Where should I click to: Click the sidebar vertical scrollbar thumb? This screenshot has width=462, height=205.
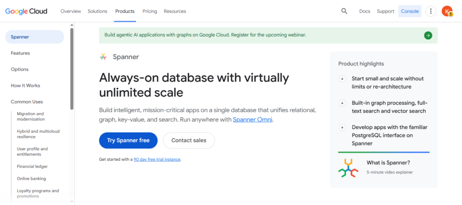pyautogui.click(x=72, y=69)
